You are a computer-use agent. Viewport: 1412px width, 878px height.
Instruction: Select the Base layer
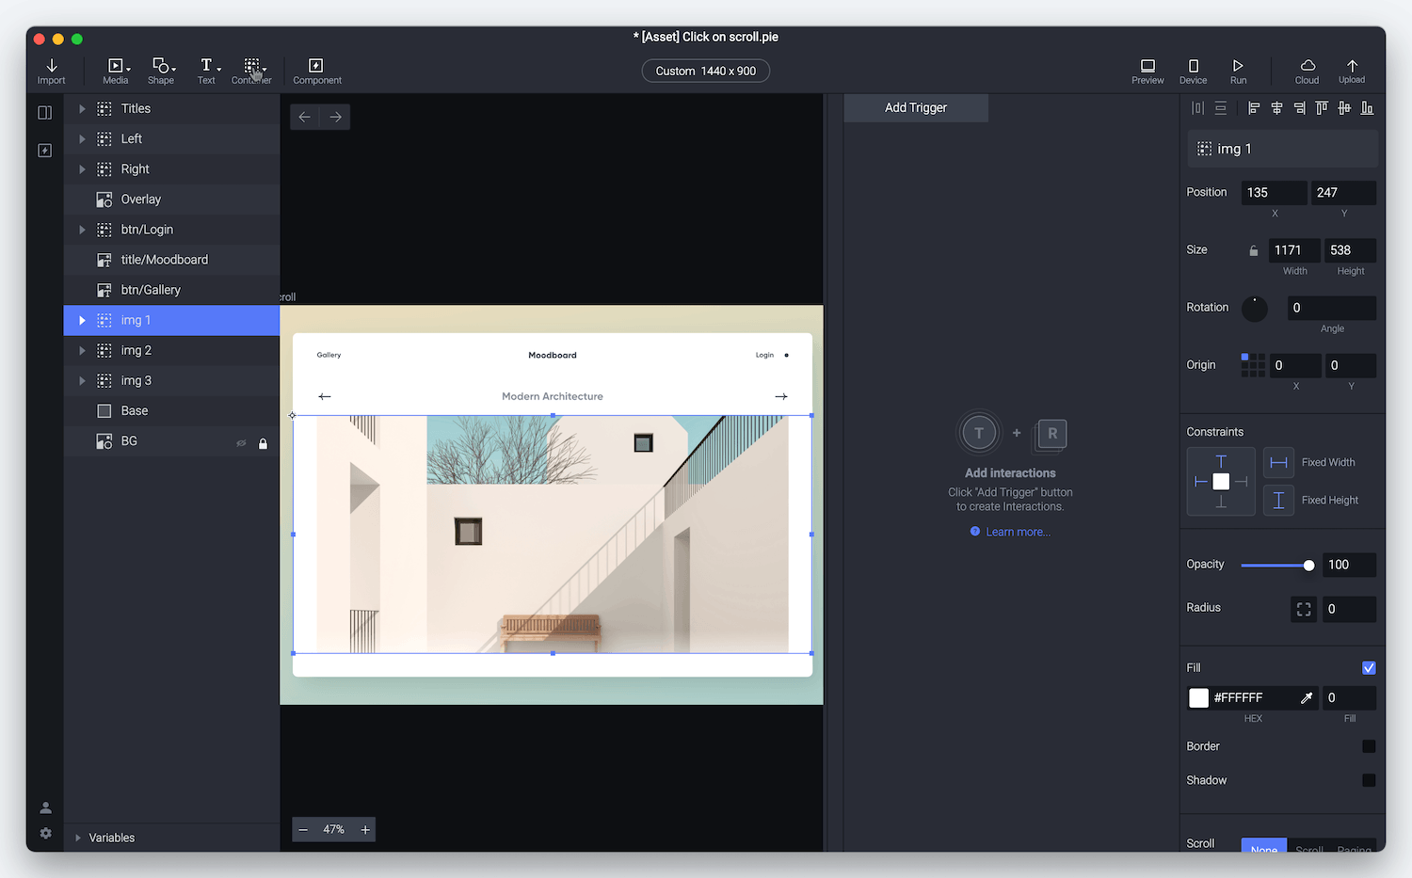(171, 411)
